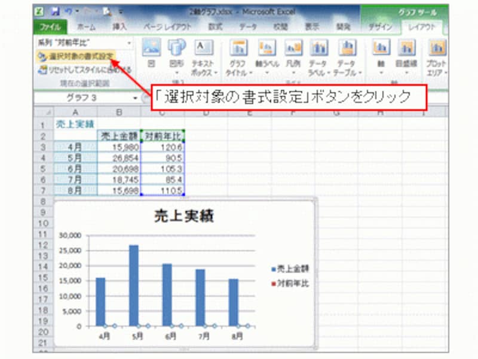Switch to the 表示 tab

pyautogui.click(x=312, y=27)
